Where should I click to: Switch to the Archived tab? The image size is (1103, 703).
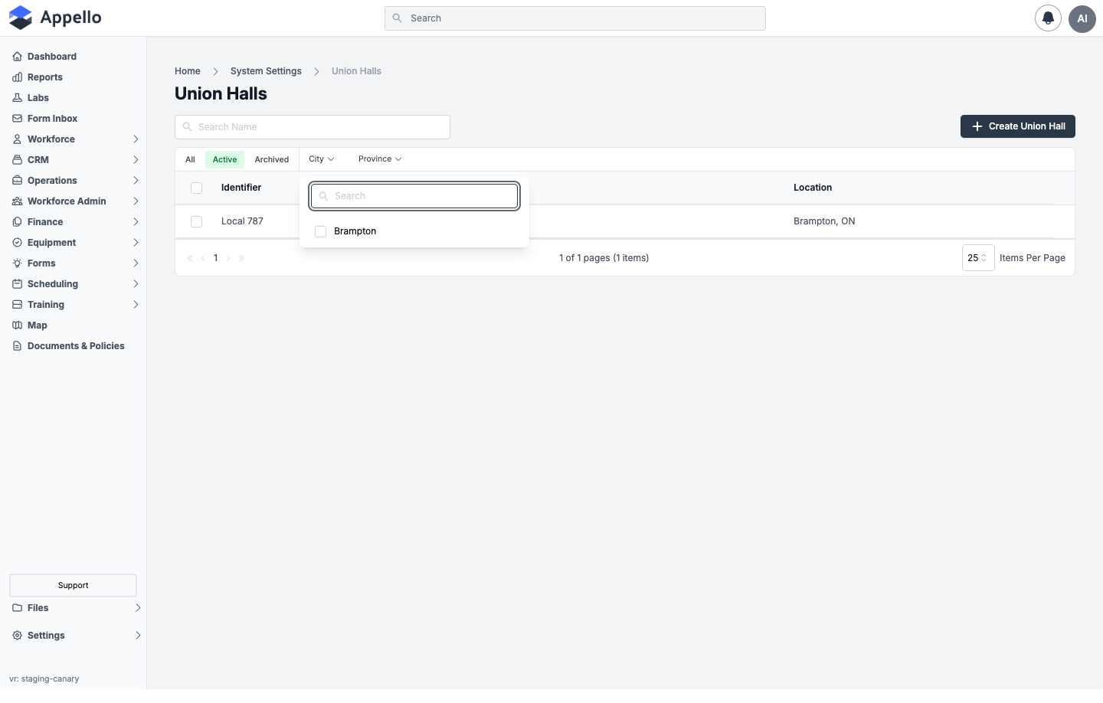(x=272, y=159)
